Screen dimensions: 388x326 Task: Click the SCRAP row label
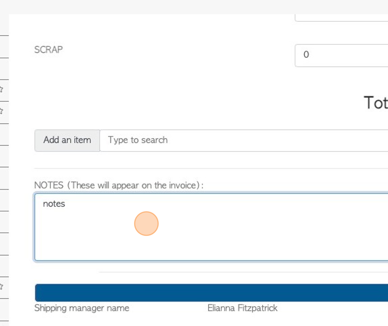(x=49, y=50)
